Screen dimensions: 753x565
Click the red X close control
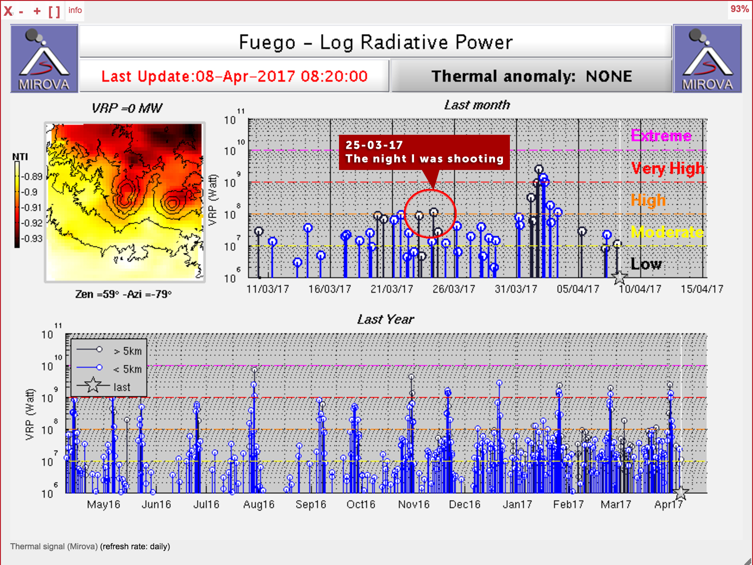pos(8,11)
